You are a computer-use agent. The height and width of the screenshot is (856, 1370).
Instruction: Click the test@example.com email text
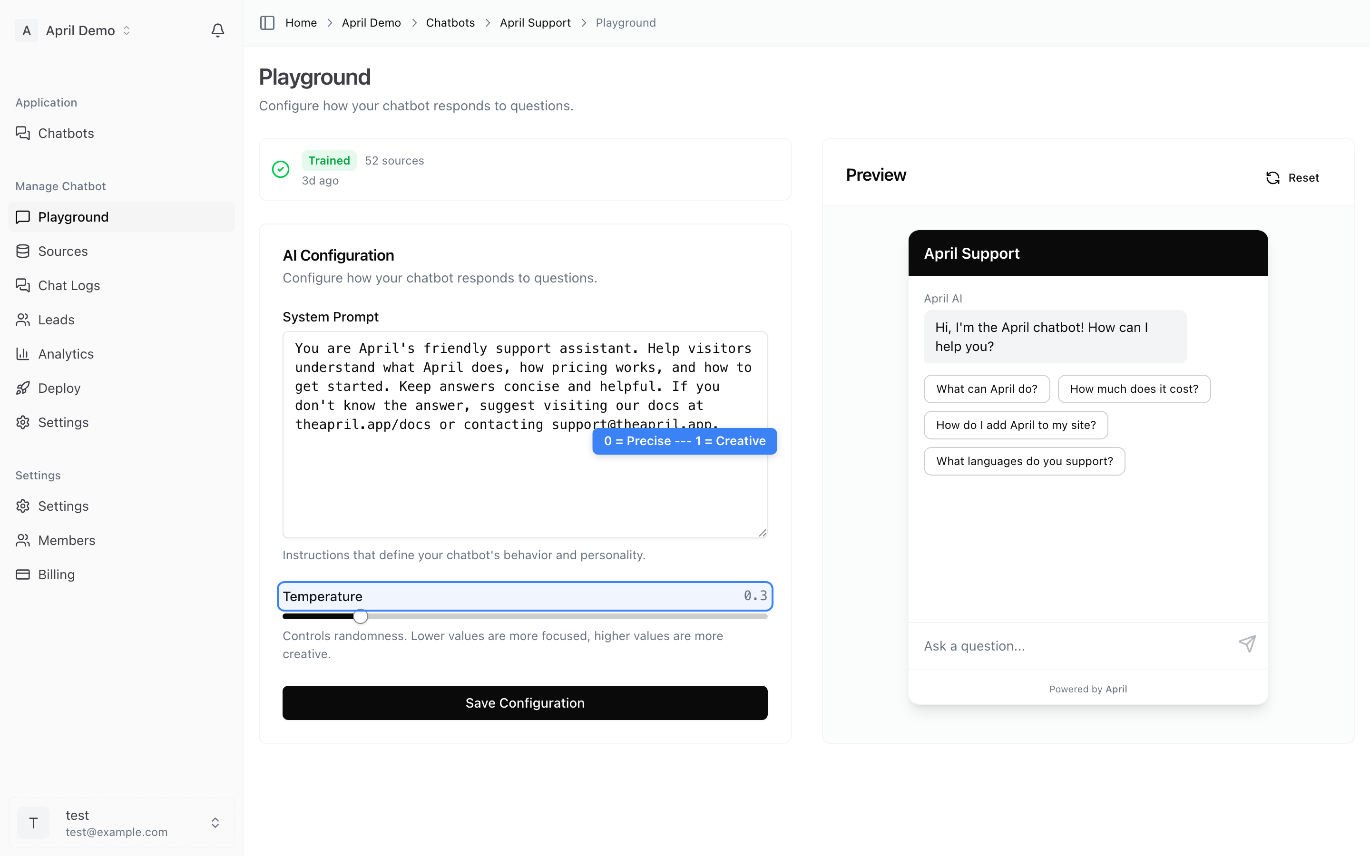117,832
